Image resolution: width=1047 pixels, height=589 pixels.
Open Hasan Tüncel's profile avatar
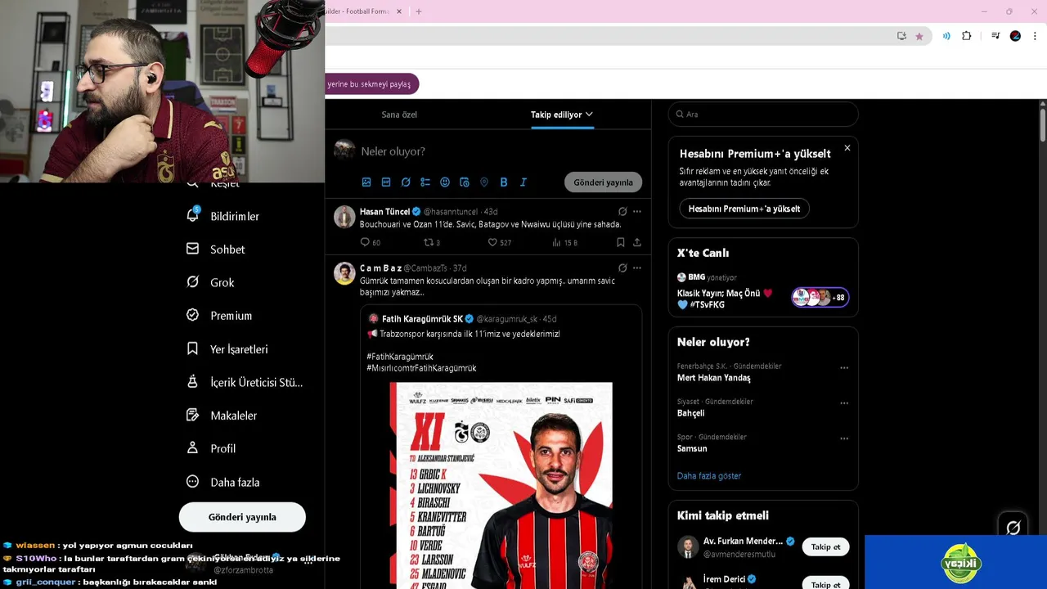tap(344, 217)
